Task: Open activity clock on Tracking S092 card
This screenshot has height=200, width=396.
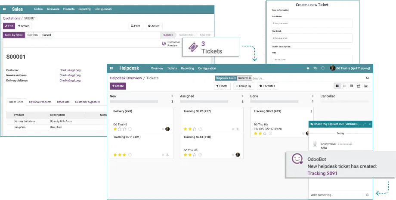Action: coord(270,134)
